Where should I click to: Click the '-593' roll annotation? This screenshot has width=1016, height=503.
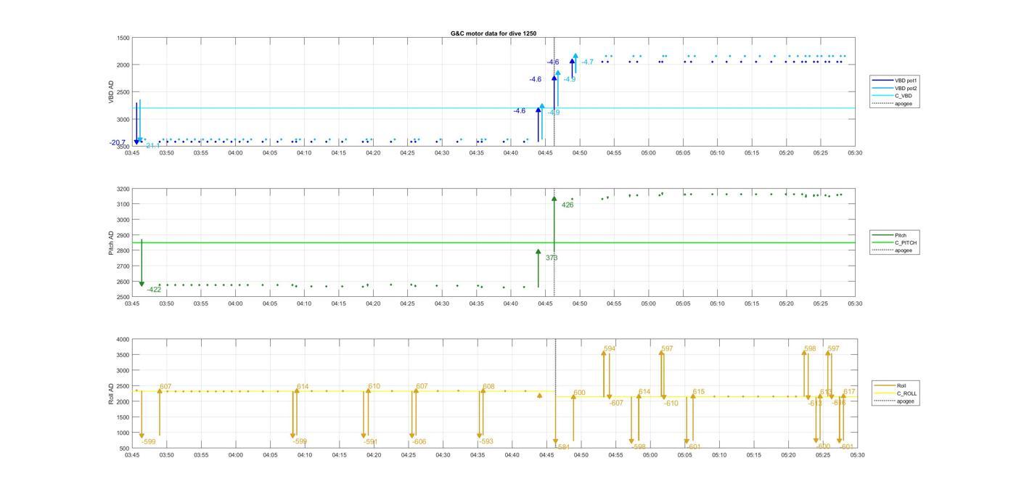point(486,442)
